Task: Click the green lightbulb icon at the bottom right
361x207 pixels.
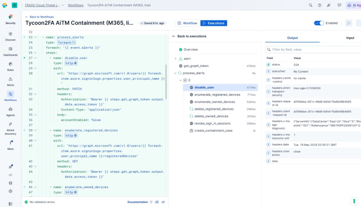Action: pos(354,201)
